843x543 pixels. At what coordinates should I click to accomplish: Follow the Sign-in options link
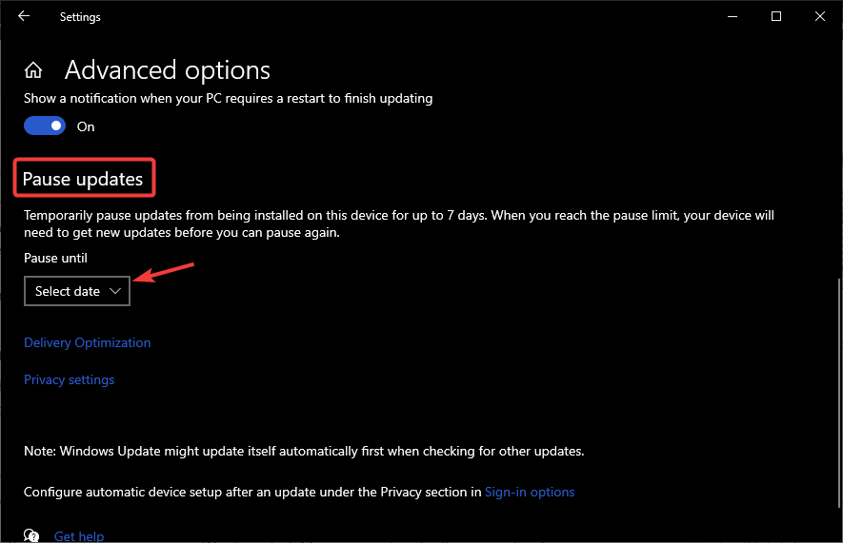530,492
